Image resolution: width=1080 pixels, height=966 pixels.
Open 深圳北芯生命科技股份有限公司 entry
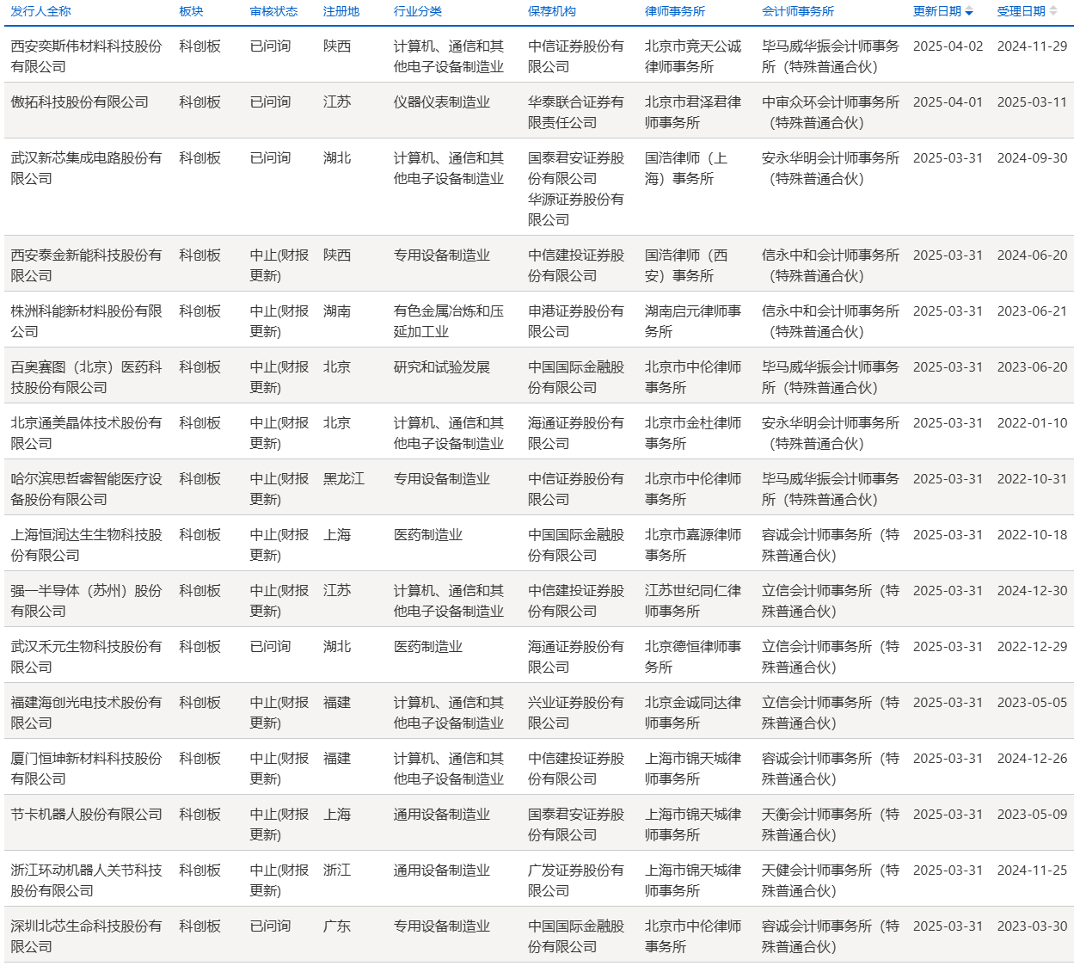[86, 937]
